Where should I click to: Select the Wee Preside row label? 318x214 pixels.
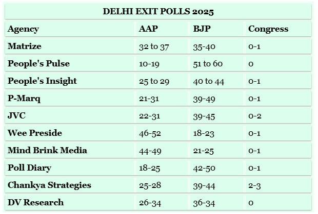(35, 133)
